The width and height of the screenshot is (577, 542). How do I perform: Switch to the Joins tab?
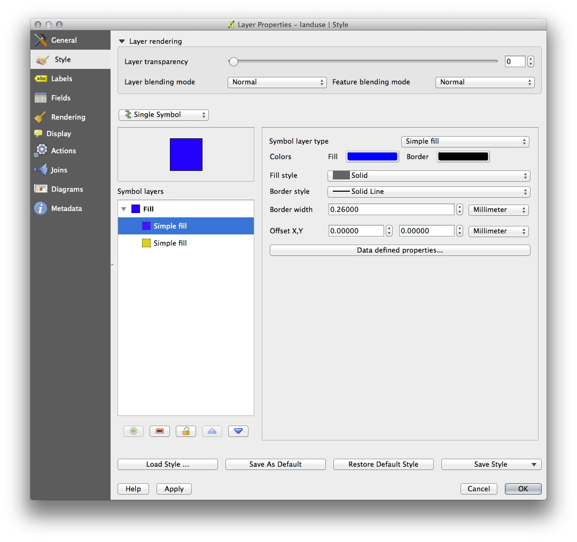tap(59, 170)
